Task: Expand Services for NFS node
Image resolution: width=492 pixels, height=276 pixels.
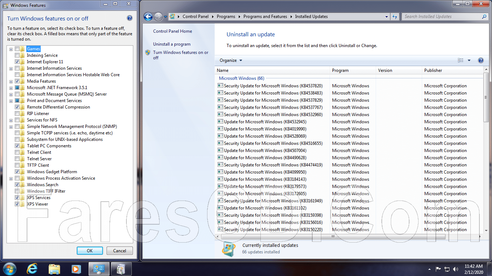Action: click(x=11, y=120)
